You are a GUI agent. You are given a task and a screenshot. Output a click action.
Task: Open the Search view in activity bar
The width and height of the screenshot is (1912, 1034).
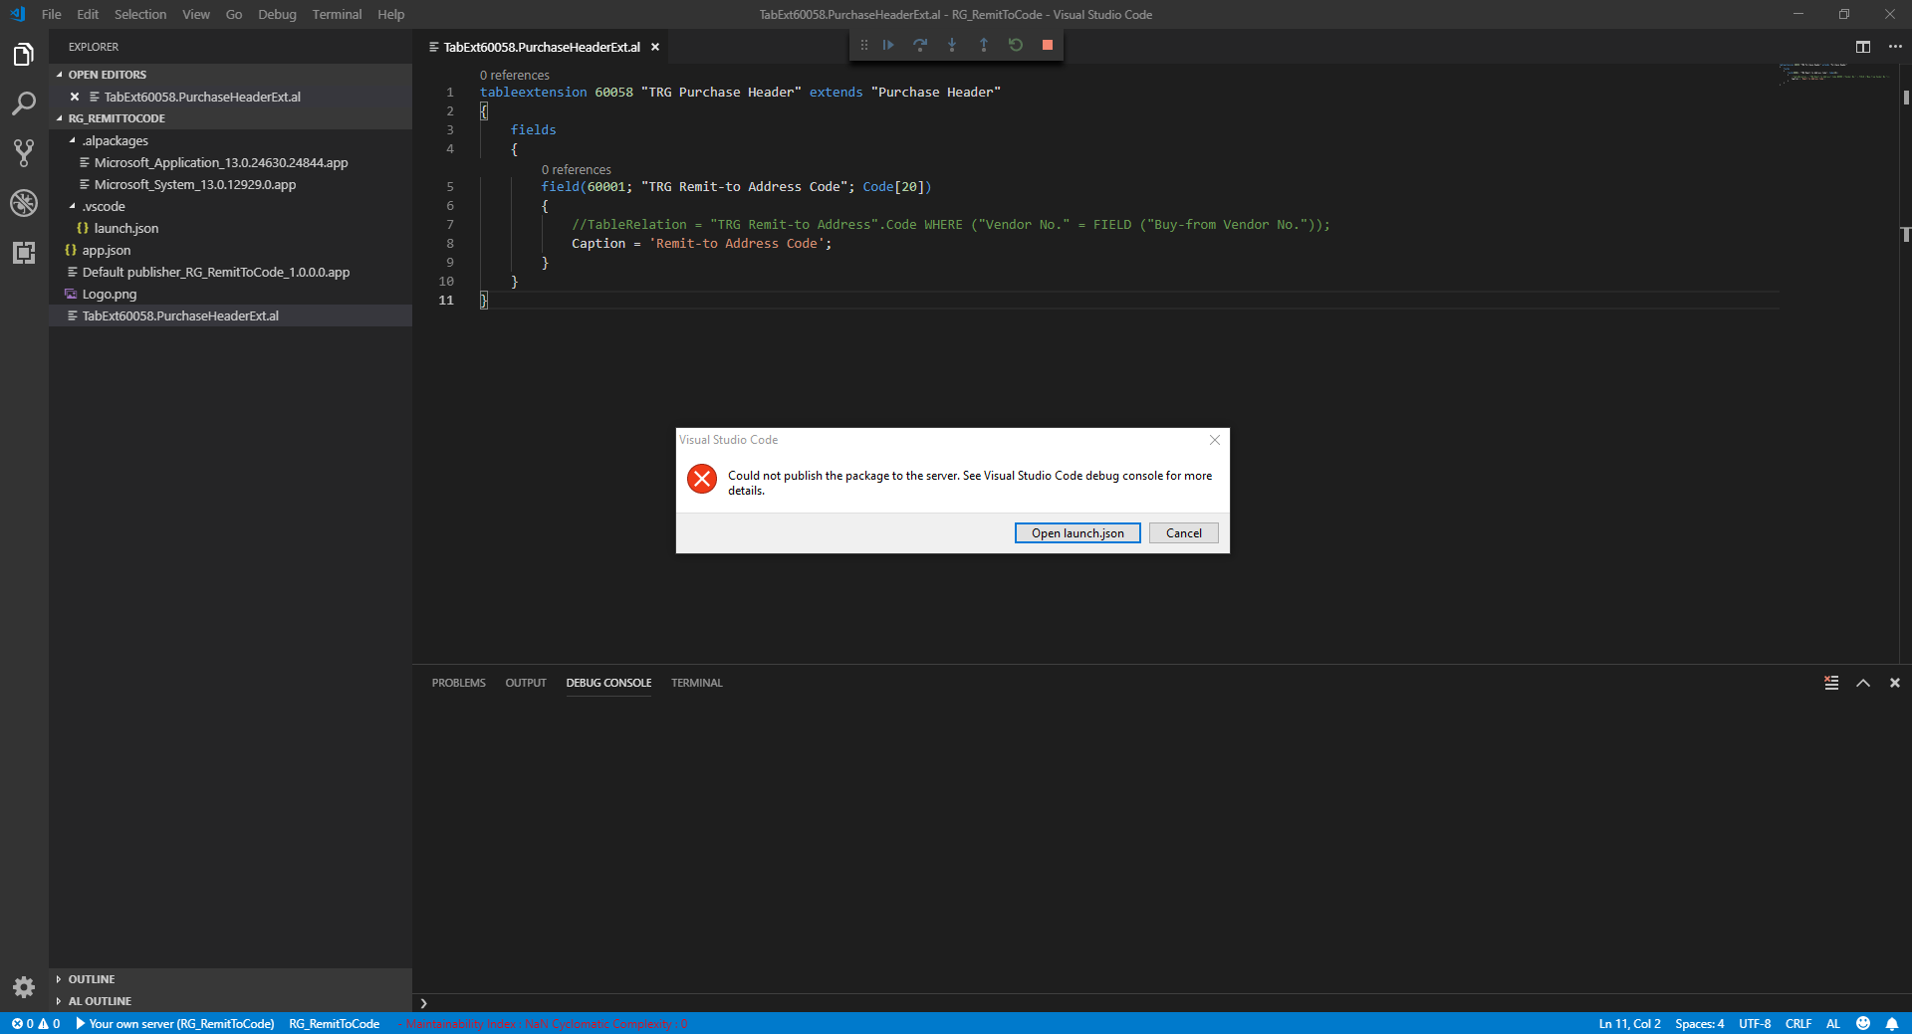click(x=23, y=103)
